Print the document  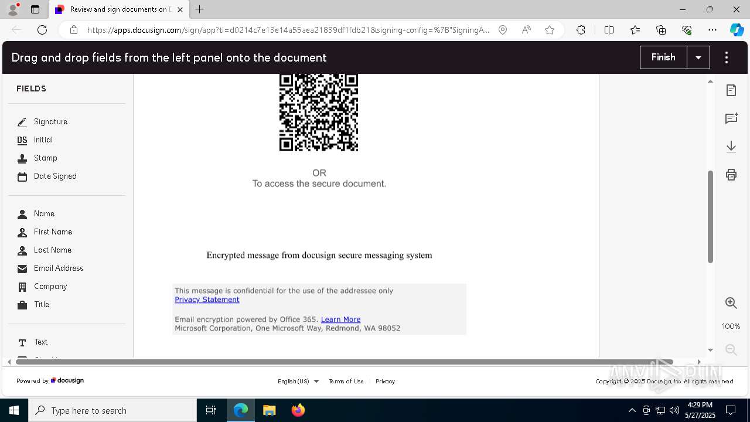click(x=731, y=175)
